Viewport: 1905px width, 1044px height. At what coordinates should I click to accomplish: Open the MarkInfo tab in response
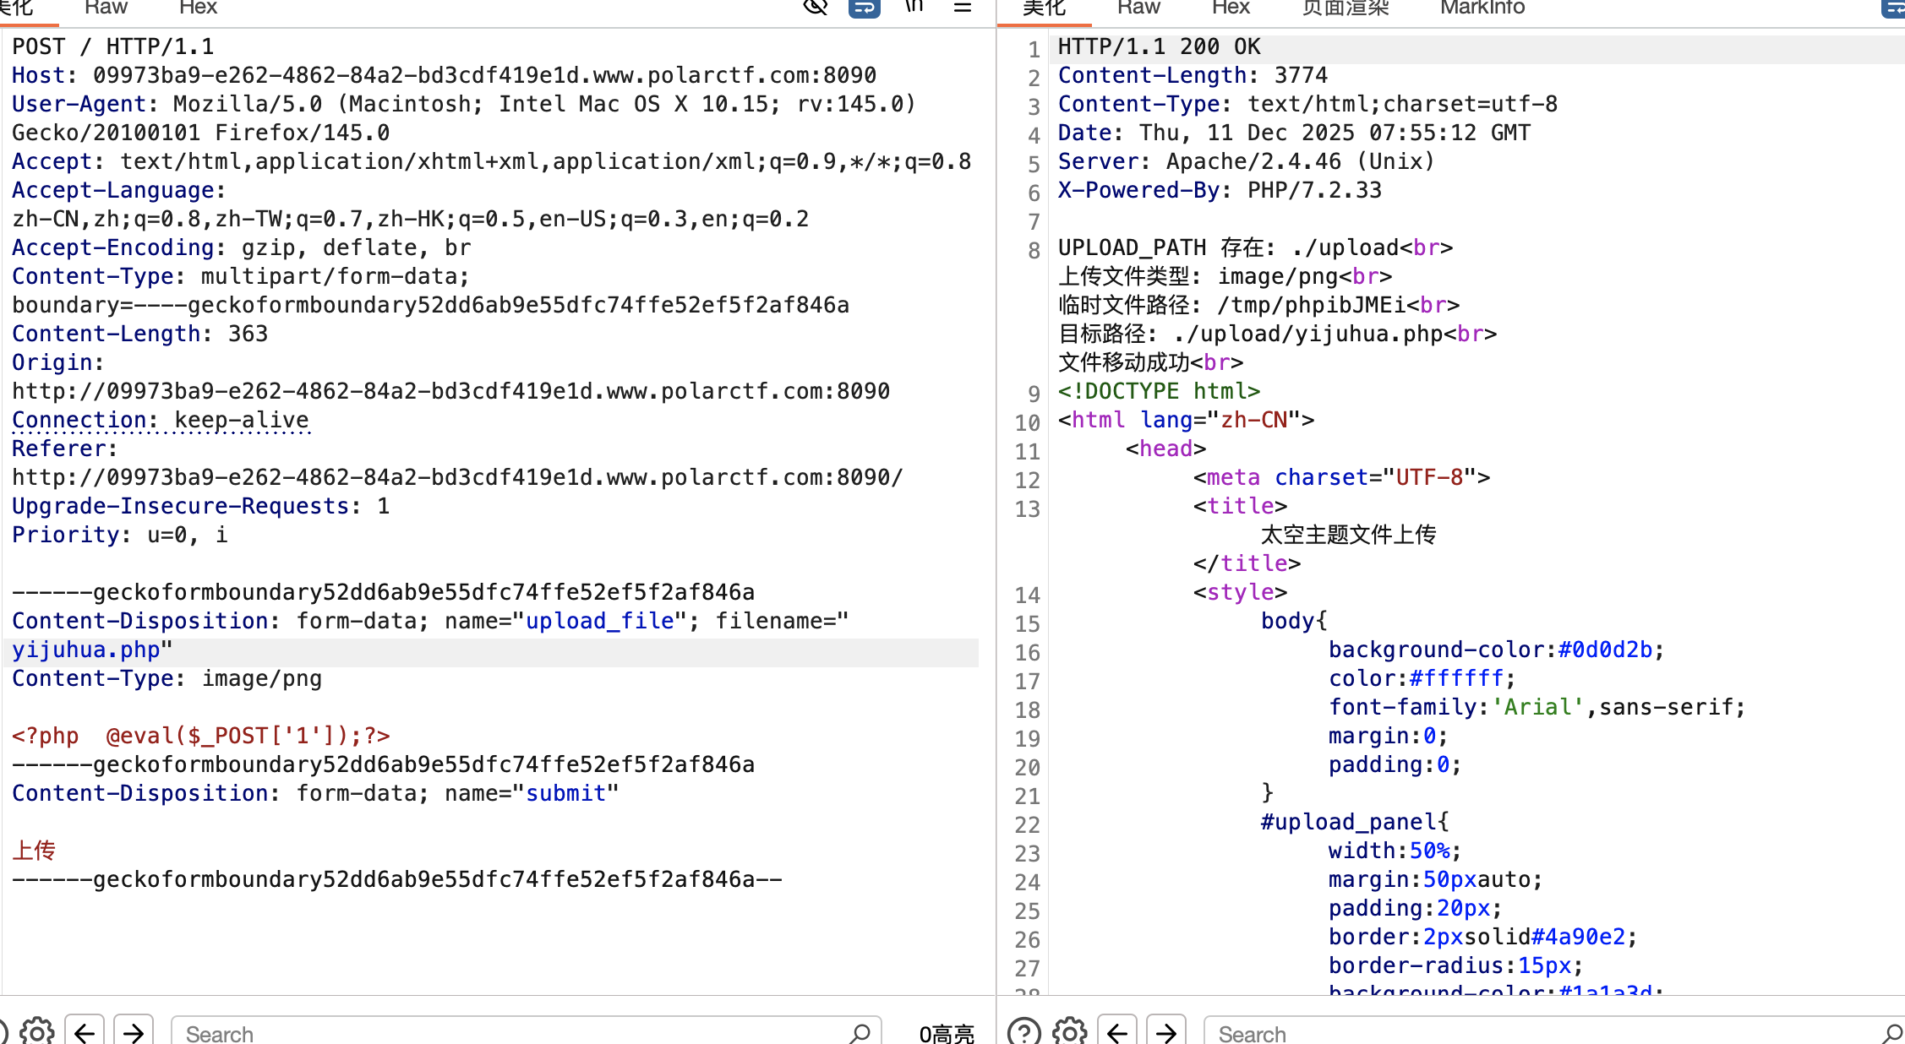(x=1482, y=8)
